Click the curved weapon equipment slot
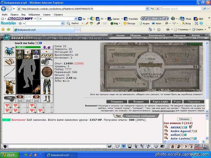211x158 pixels. 9,72
